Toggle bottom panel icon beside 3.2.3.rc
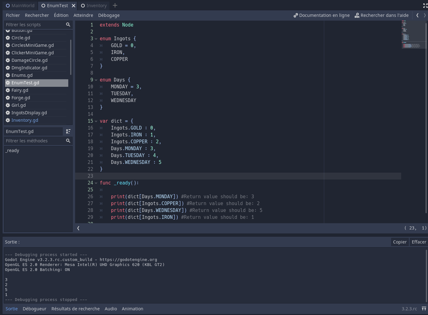The width and height of the screenshot is (428, 315). (x=424, y=308)
